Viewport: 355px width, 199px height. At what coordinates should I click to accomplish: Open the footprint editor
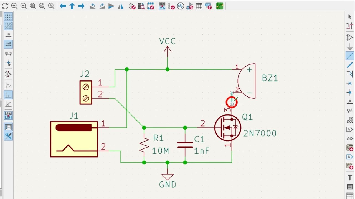point(151,6)
